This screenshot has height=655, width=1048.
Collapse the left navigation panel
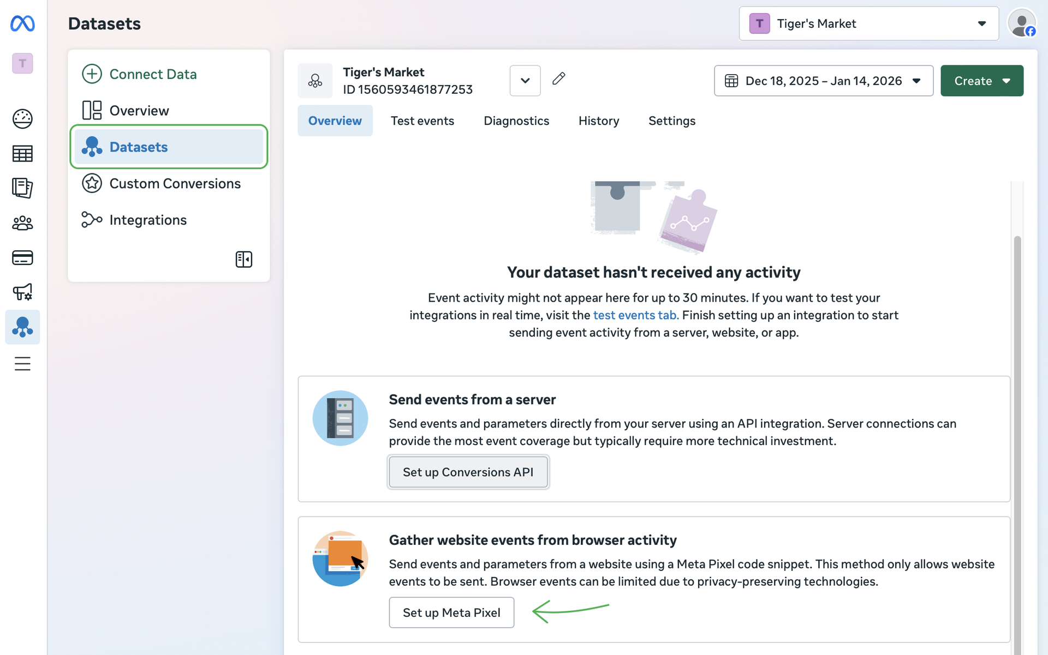243,259
